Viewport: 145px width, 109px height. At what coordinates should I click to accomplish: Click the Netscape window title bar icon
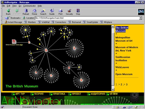point(2,2)
